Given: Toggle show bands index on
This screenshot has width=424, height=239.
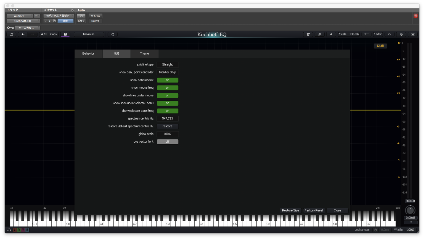Looking at the screenshot, I should pos(168,80).
